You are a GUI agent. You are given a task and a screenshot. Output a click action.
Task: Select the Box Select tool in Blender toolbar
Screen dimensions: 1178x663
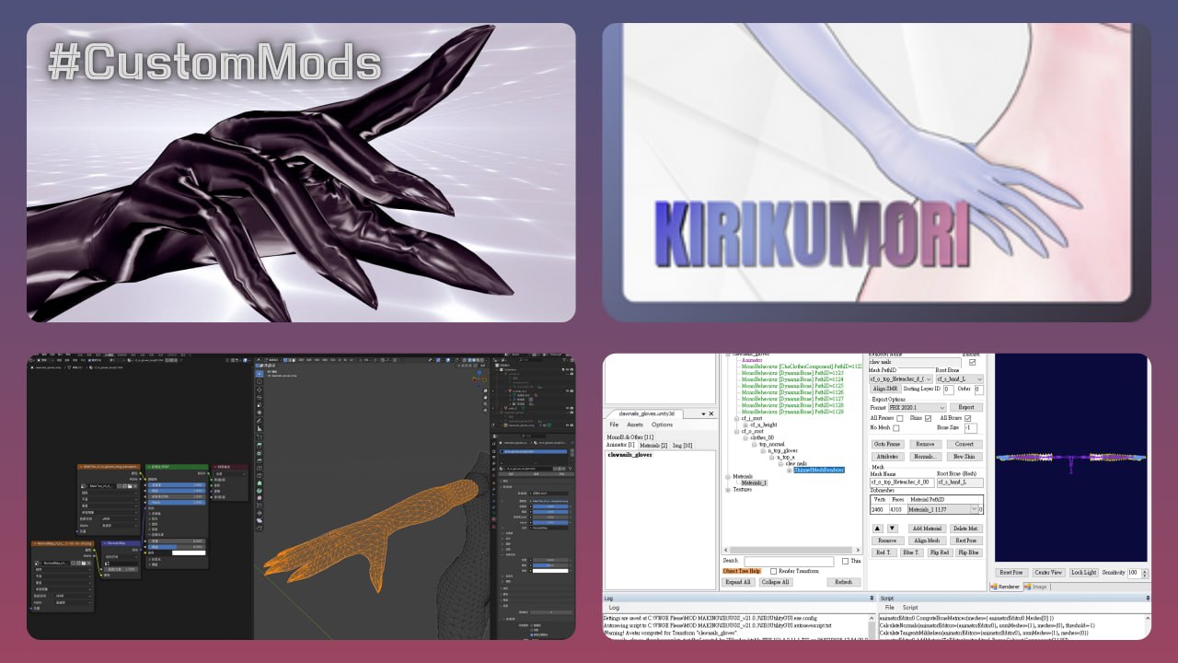coord(260,373)
